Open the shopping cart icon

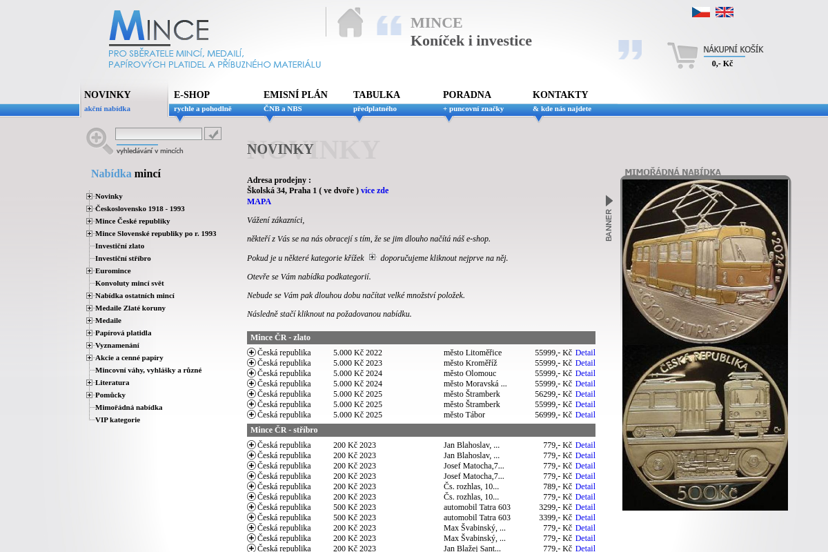682,55
